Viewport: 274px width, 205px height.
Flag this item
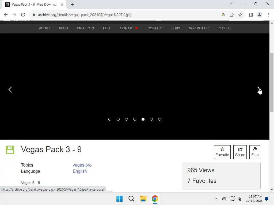[255, 152]
